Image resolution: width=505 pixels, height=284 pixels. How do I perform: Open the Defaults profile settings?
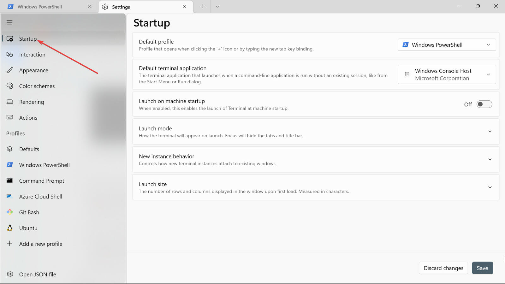63,149
